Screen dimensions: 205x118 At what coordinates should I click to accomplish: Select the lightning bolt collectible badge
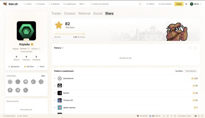[x=10, y=90]
